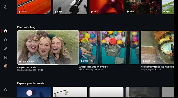Open title 'Accidentally found the whole cit'
This screenshot has height=98, width=178.
[x=157, y=67]
